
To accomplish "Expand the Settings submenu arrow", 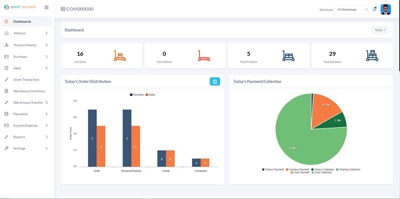I will point(46,148).
